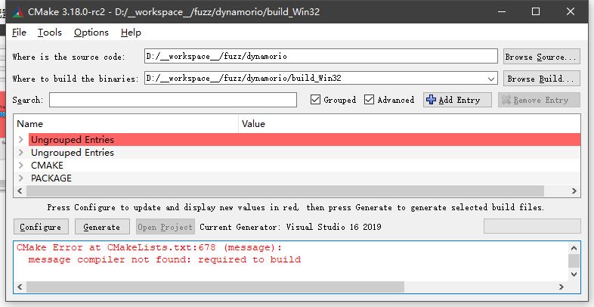Click the output log horizontal scrollbar thumb

pyautogui.click(x=215, y=287)
